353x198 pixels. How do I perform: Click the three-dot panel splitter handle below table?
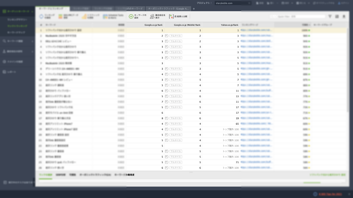tap(191, 172)
